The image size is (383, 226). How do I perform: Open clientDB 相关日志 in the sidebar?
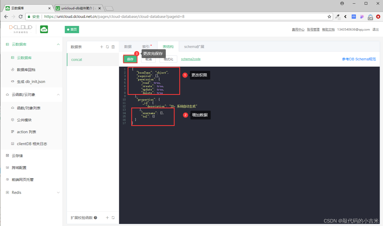point(31,144)
